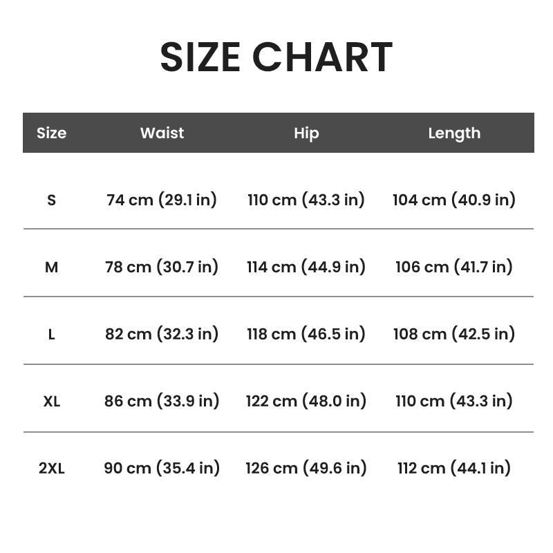The height and width of the screenshot is (553, 553).
Task: Click the XL size label
Action: (x=51, y=401)
